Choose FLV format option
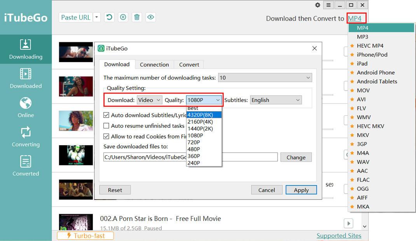 pyautogui.click(x=381, y=108)
